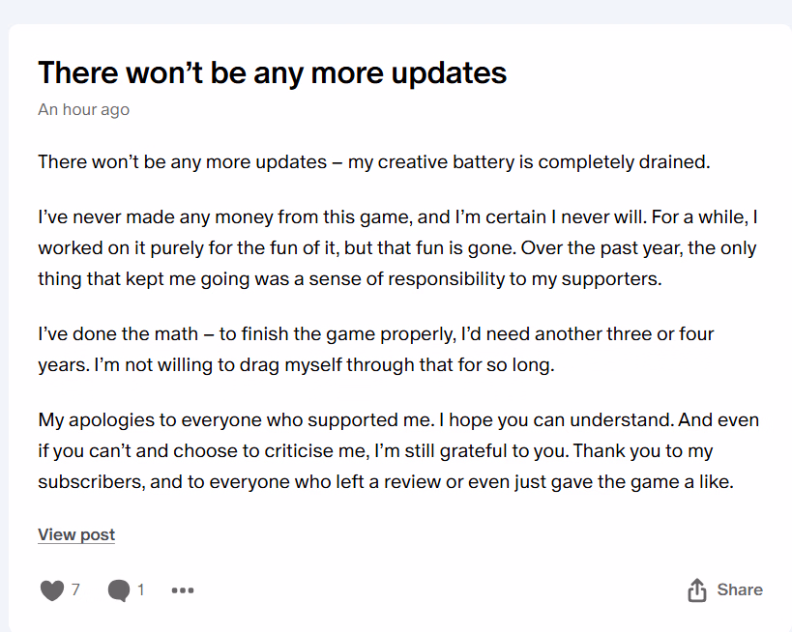Click the share arrow icon
Screen dimensions: 792x632
pos(697,589)
